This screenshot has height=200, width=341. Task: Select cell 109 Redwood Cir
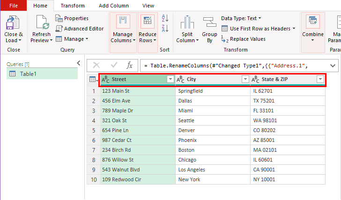click(x=138, y=179)
